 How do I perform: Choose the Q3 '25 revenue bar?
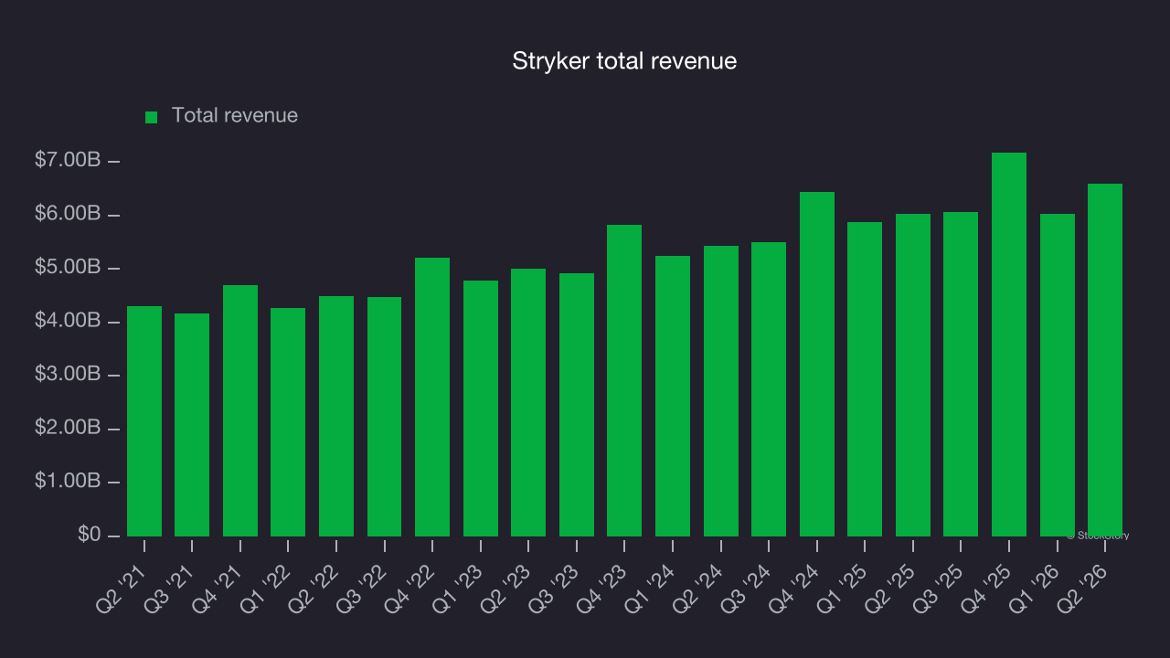point(961,374)
